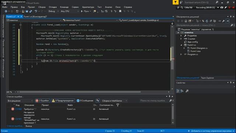Click Добавить в систему управления версиями
236x133 pixels.
[x=211, y=131]
